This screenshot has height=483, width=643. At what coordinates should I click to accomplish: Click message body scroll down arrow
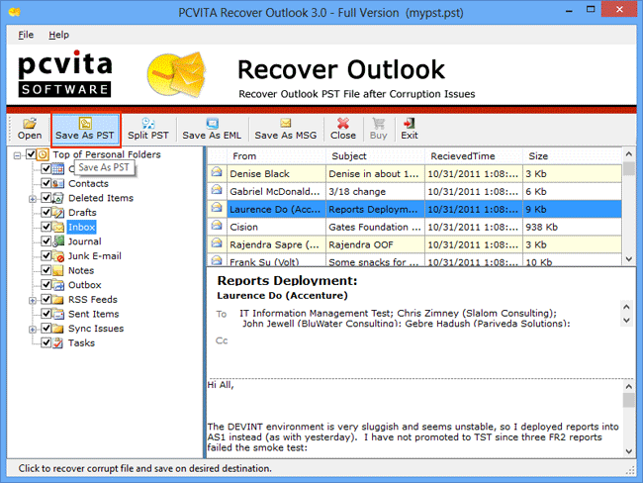pyautogui.click(x=628, y=451)
